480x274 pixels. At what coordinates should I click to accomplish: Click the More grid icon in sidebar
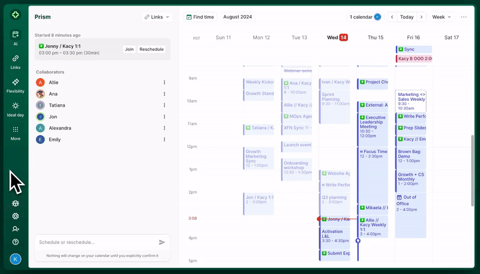pos(16,131)
